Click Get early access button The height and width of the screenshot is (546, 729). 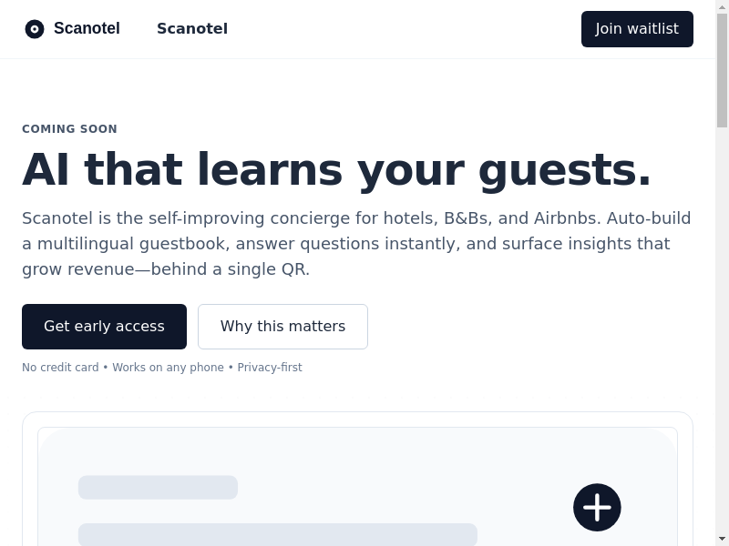point(104,327)
